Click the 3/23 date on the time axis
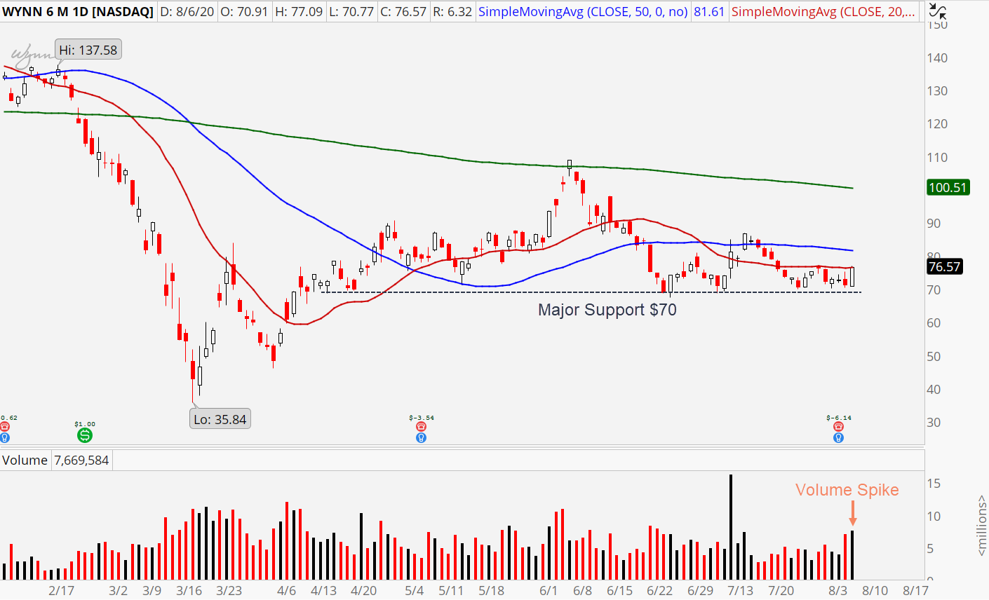The width and height of the screenshot is (989, 600). [229, 590]
